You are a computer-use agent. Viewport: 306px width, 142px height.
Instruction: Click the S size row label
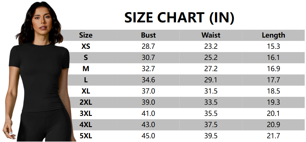click(x=86, y=58)
